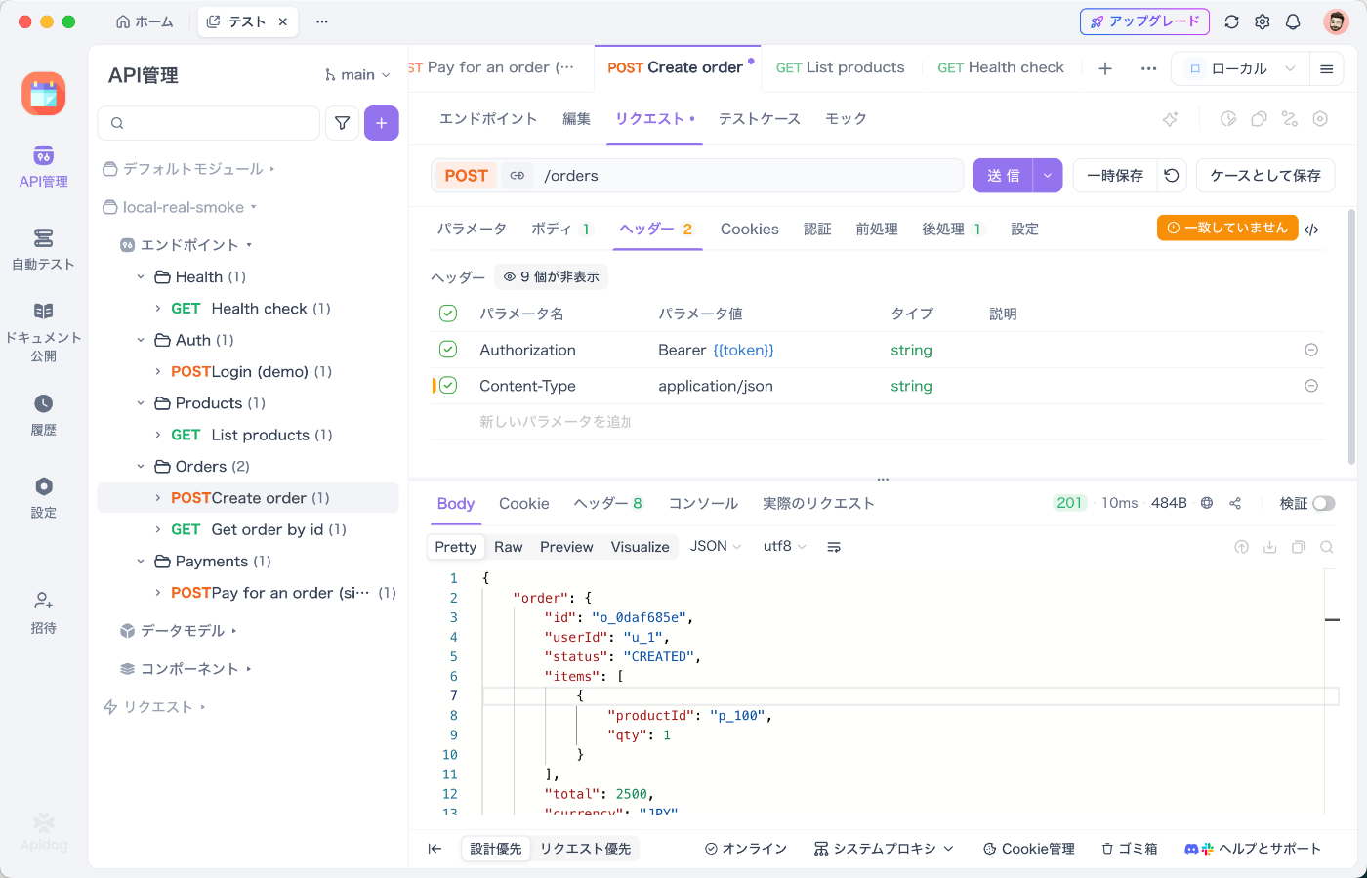1367x878 pixels.
Task: Click the refresh sync icon in title bar
Action: pos(1231,21)
